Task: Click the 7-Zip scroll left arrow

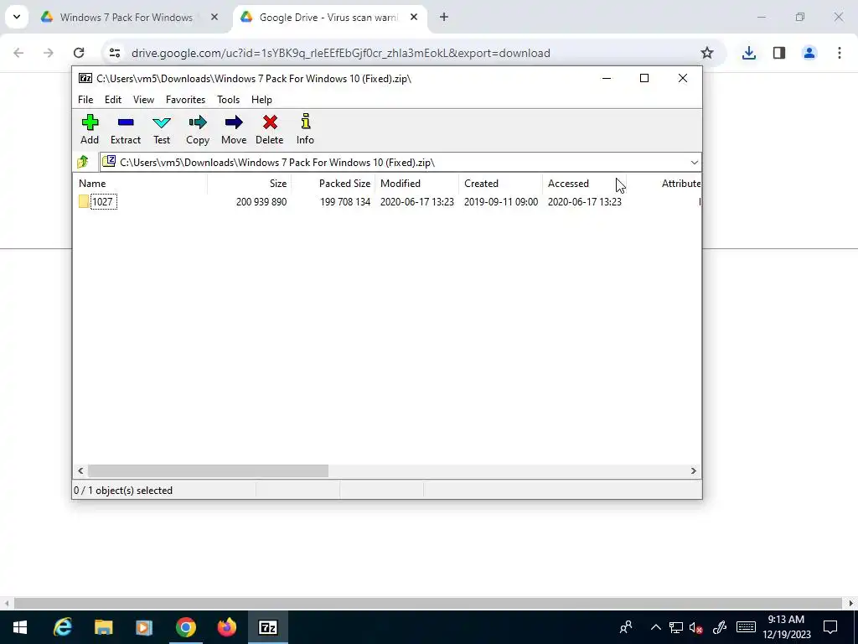Action: coord(80,471)
